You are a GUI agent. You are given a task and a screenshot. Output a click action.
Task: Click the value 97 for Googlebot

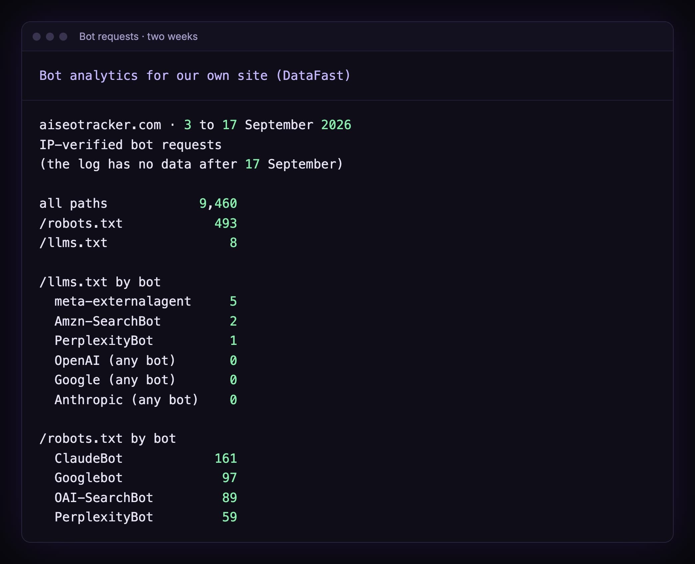[230, 478]
